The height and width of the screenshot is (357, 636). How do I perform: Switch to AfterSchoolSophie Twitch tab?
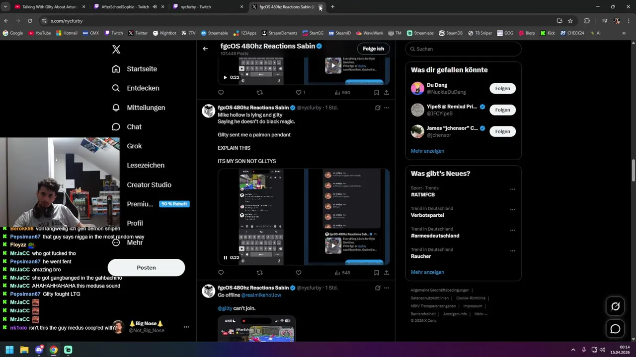pyautogui.click(x=128, y=7)
